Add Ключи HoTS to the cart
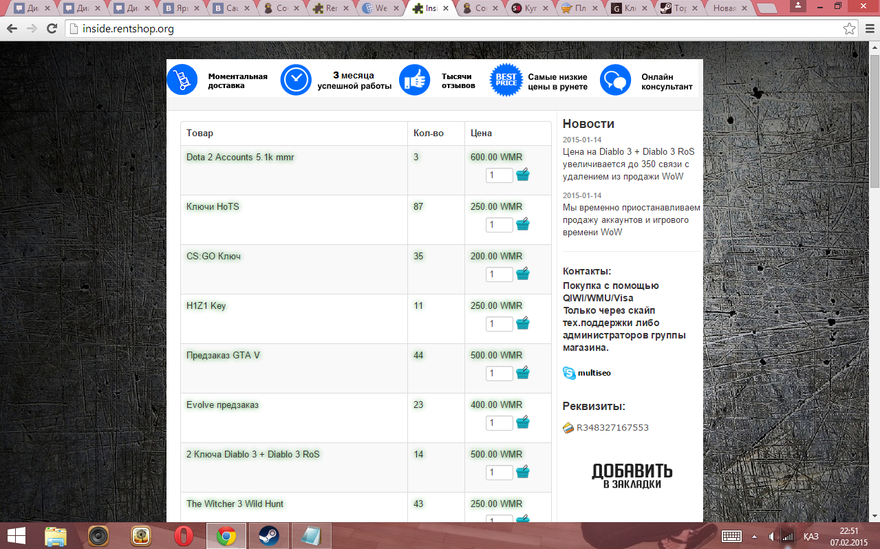880x549 pixels. (523, 224)
